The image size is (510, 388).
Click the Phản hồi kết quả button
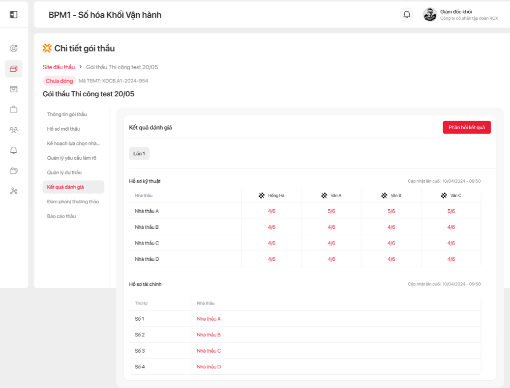pos(466,127)
